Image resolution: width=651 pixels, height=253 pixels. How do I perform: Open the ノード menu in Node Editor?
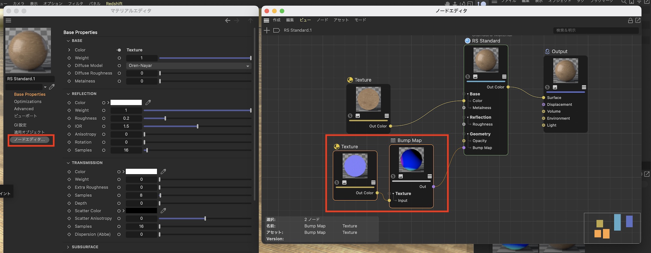(322, 20)
